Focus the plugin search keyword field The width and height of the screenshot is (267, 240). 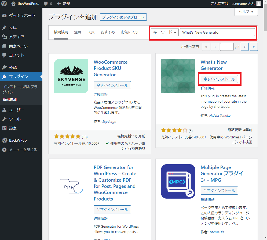tap(217, 32)
